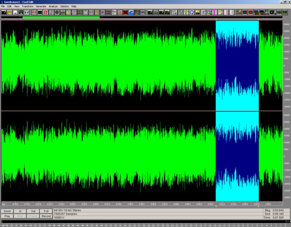Click the 0:40.0 mark on time ruler
Image resolution: width=291 pixels, height=227 pixels.
(153, 204)
